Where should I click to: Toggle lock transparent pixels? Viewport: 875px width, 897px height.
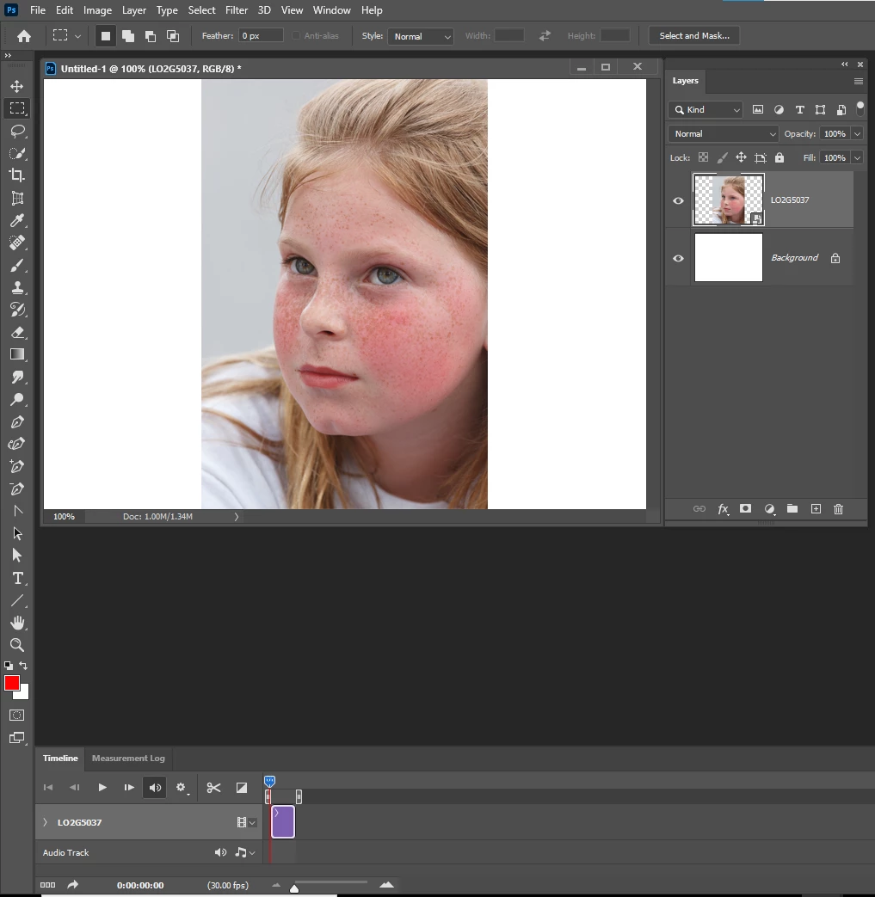pos(703,157)
